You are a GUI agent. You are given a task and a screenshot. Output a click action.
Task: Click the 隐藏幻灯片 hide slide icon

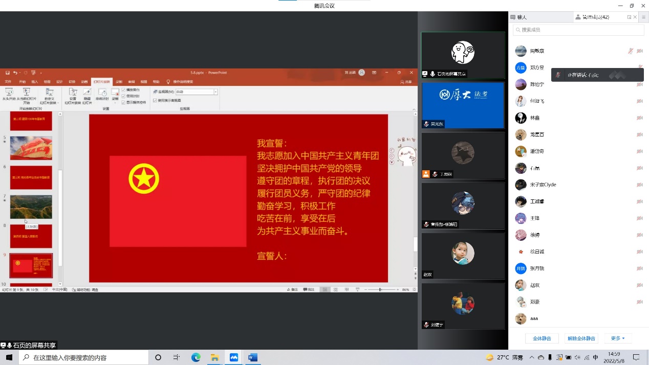point(86,93)
